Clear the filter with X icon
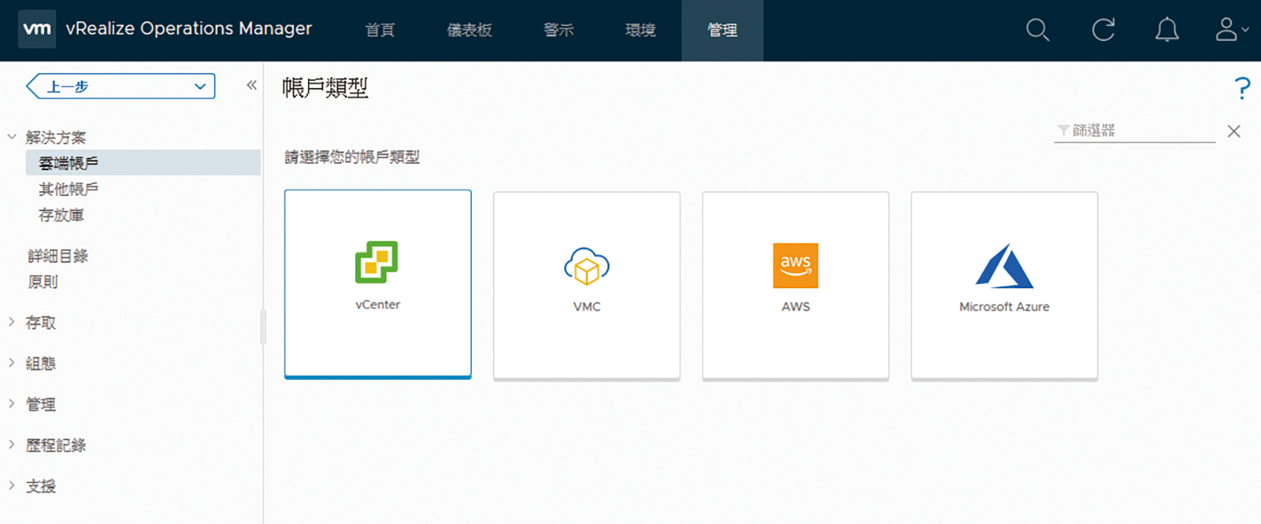Image resolution: width=1261 pixels, height=524 pixels. [x=1233, y=132]
